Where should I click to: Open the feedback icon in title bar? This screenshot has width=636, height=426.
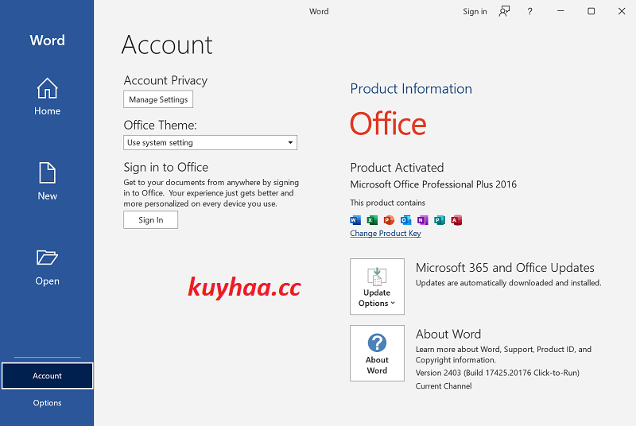504,11
